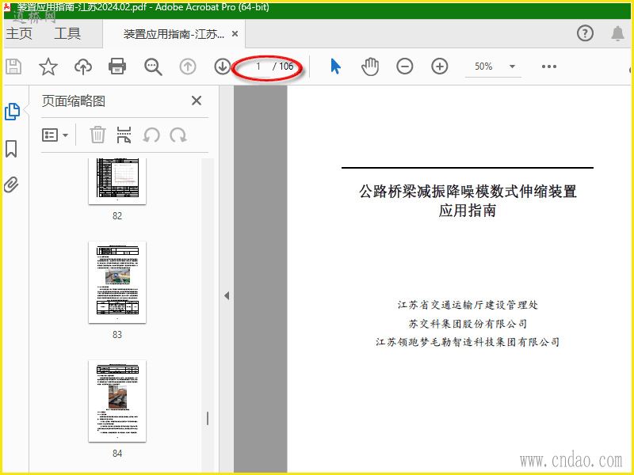Screen dimensions: 634x475
Task: Open more tools ellipsis menu
Action: click(x=549, y=66)
